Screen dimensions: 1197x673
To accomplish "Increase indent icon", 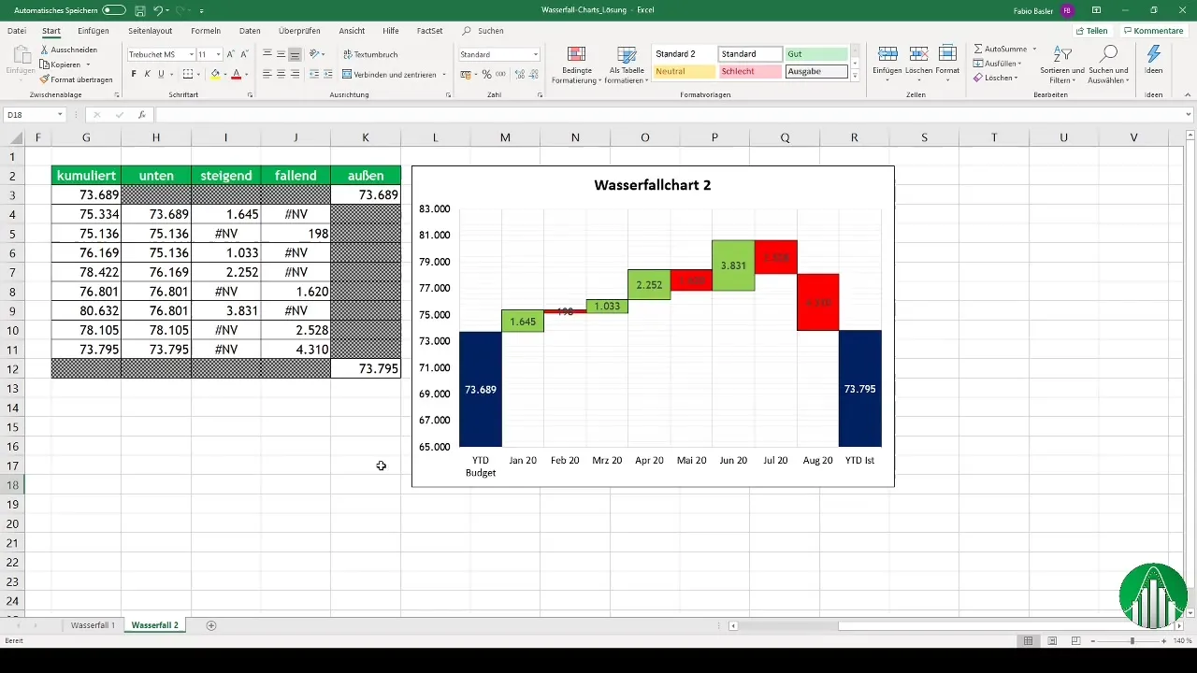I will click(327, 74).
